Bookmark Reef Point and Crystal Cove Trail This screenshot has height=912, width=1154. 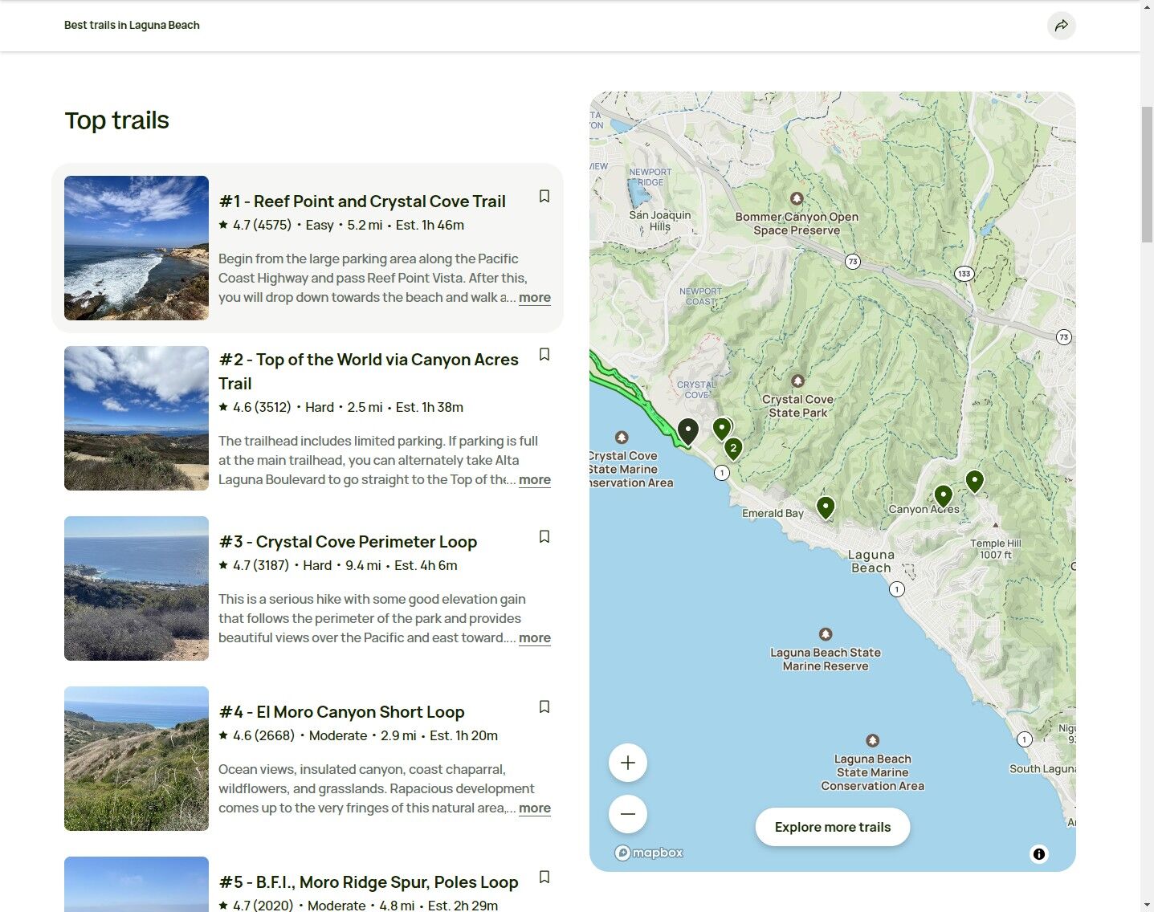click(x=544, y=197)
